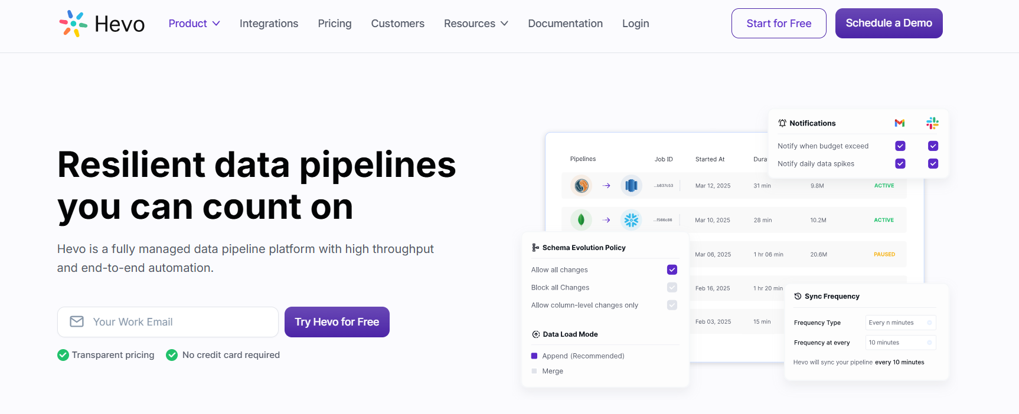Click Start for Free button

(779, 24)
